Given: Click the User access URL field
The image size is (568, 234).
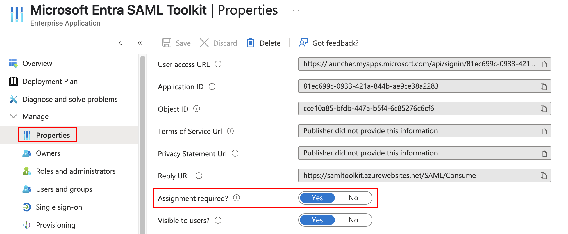Looking at the screenshot, I should click(x=424, y=64).
